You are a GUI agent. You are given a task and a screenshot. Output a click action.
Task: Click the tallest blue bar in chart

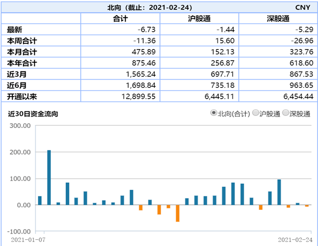49,178
